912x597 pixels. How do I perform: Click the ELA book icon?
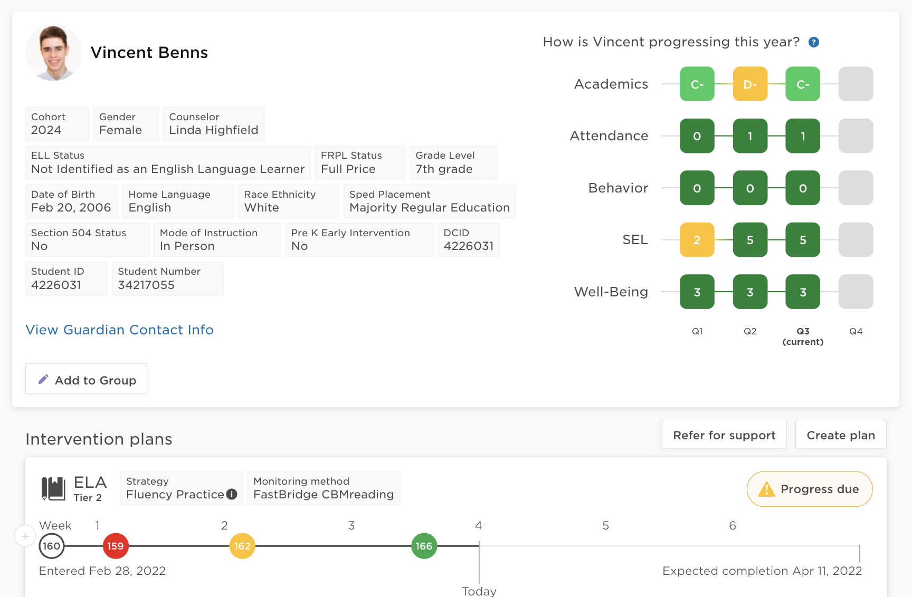pos(53,488)
